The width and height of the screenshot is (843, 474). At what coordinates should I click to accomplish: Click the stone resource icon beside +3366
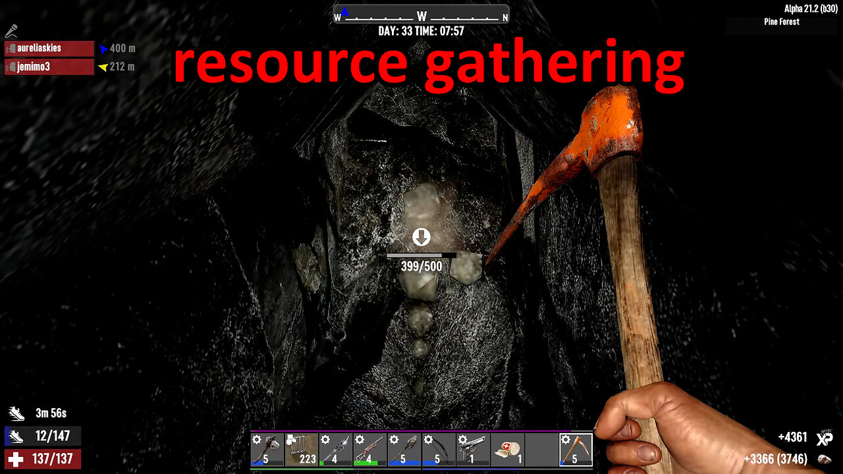(824, 460)
